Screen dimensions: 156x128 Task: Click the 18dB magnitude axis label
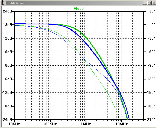8,25
